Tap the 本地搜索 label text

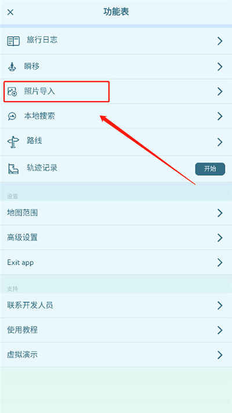[x=39, y=116]
